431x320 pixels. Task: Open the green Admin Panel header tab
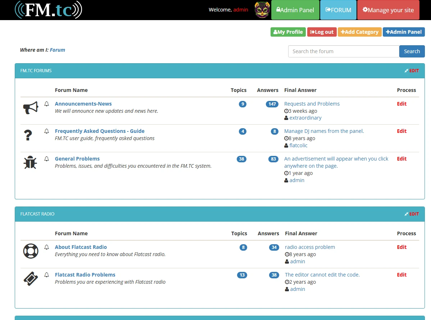pyautogui.click(x=295, y=10)
